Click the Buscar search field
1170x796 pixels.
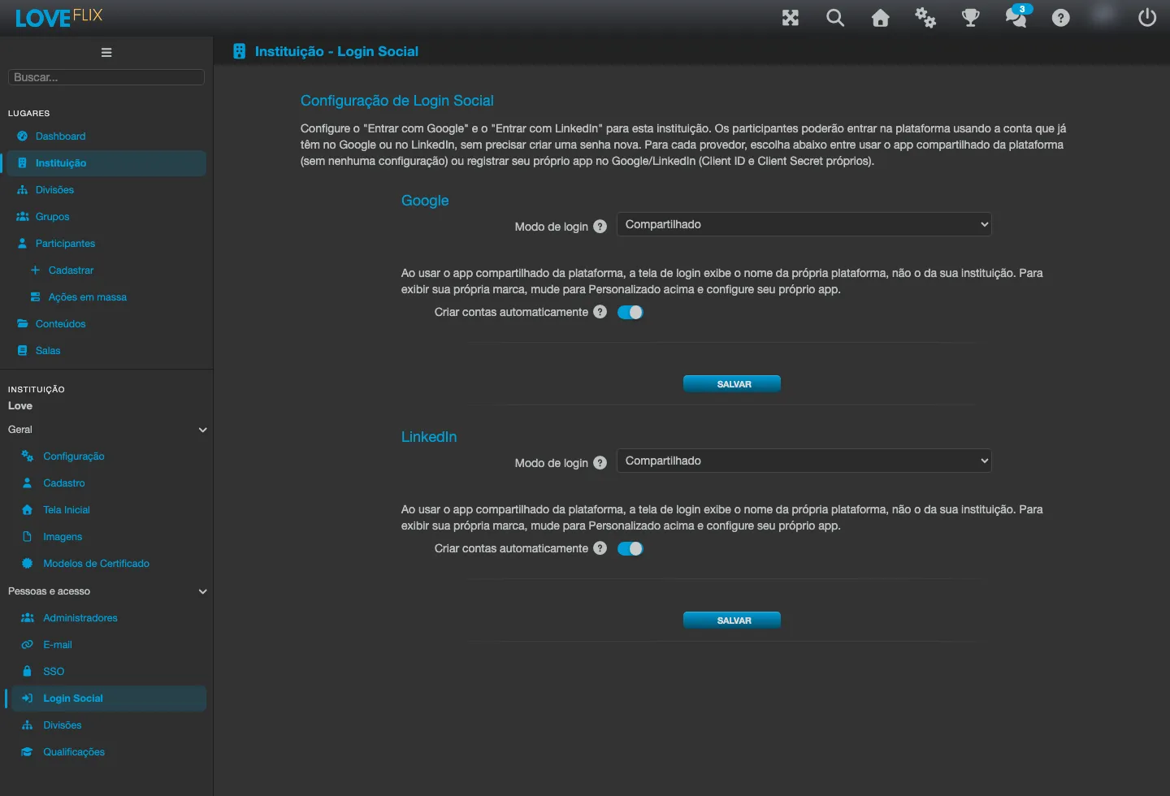pos(106,77)
